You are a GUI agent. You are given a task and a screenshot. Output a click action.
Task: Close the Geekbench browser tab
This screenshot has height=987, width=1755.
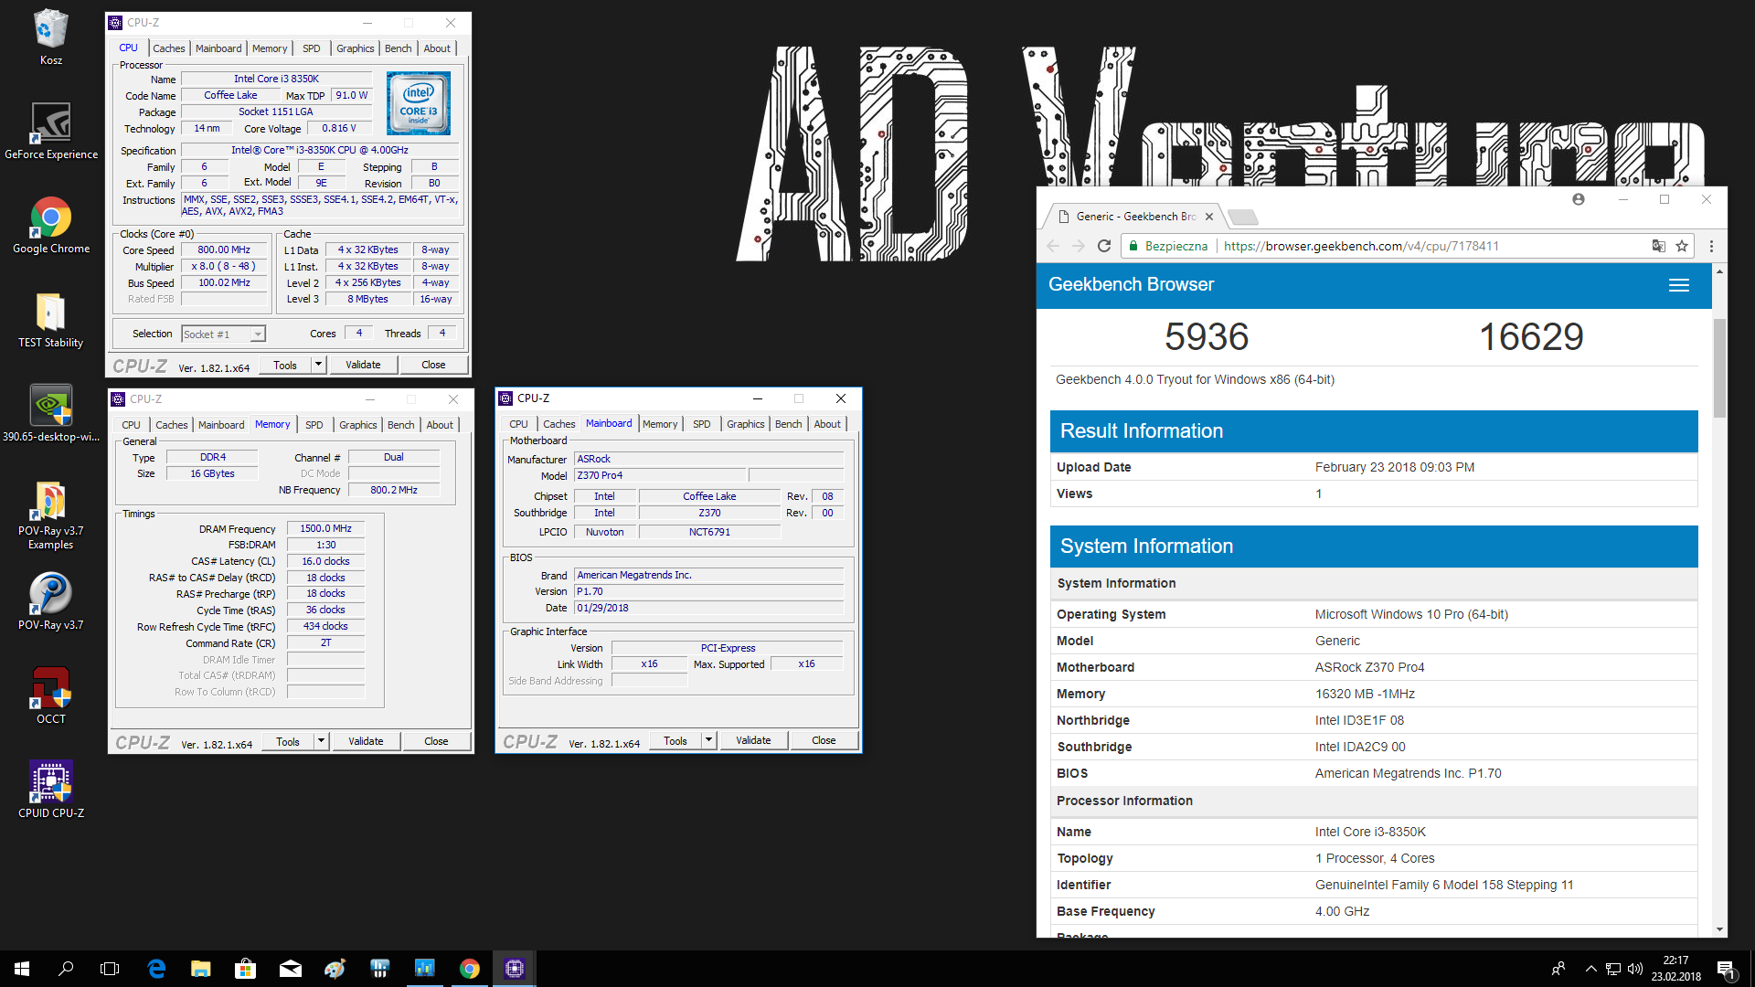tap(1209, 217)
